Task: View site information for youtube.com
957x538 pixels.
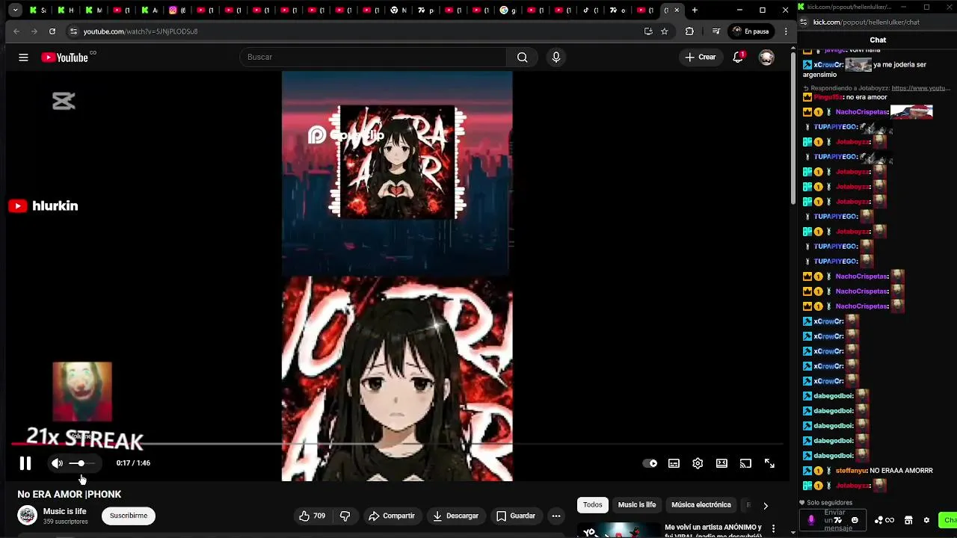Action: click(x=73, y=31)
